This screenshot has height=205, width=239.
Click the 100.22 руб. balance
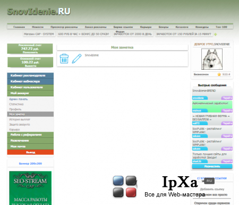tap(30, 62)
